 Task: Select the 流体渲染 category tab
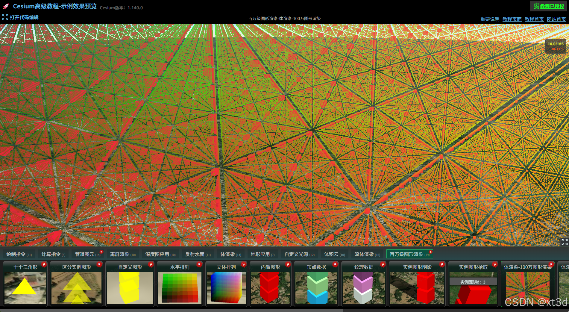pyautogui.click(x=367, y=254)
